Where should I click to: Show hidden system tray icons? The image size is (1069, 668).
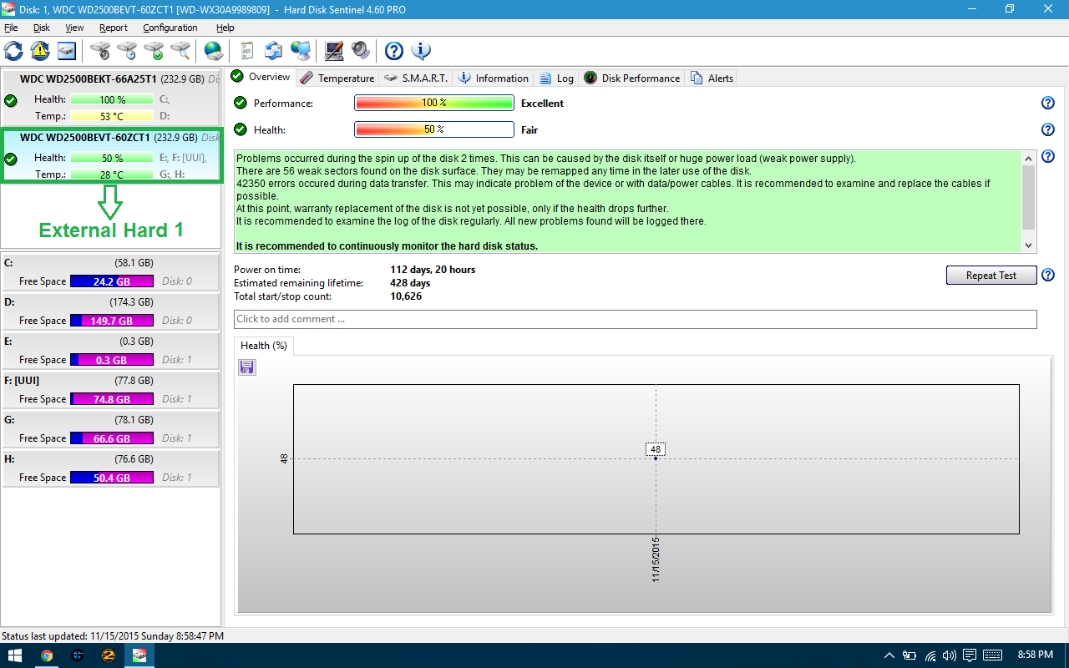click(x=889, y=655)
